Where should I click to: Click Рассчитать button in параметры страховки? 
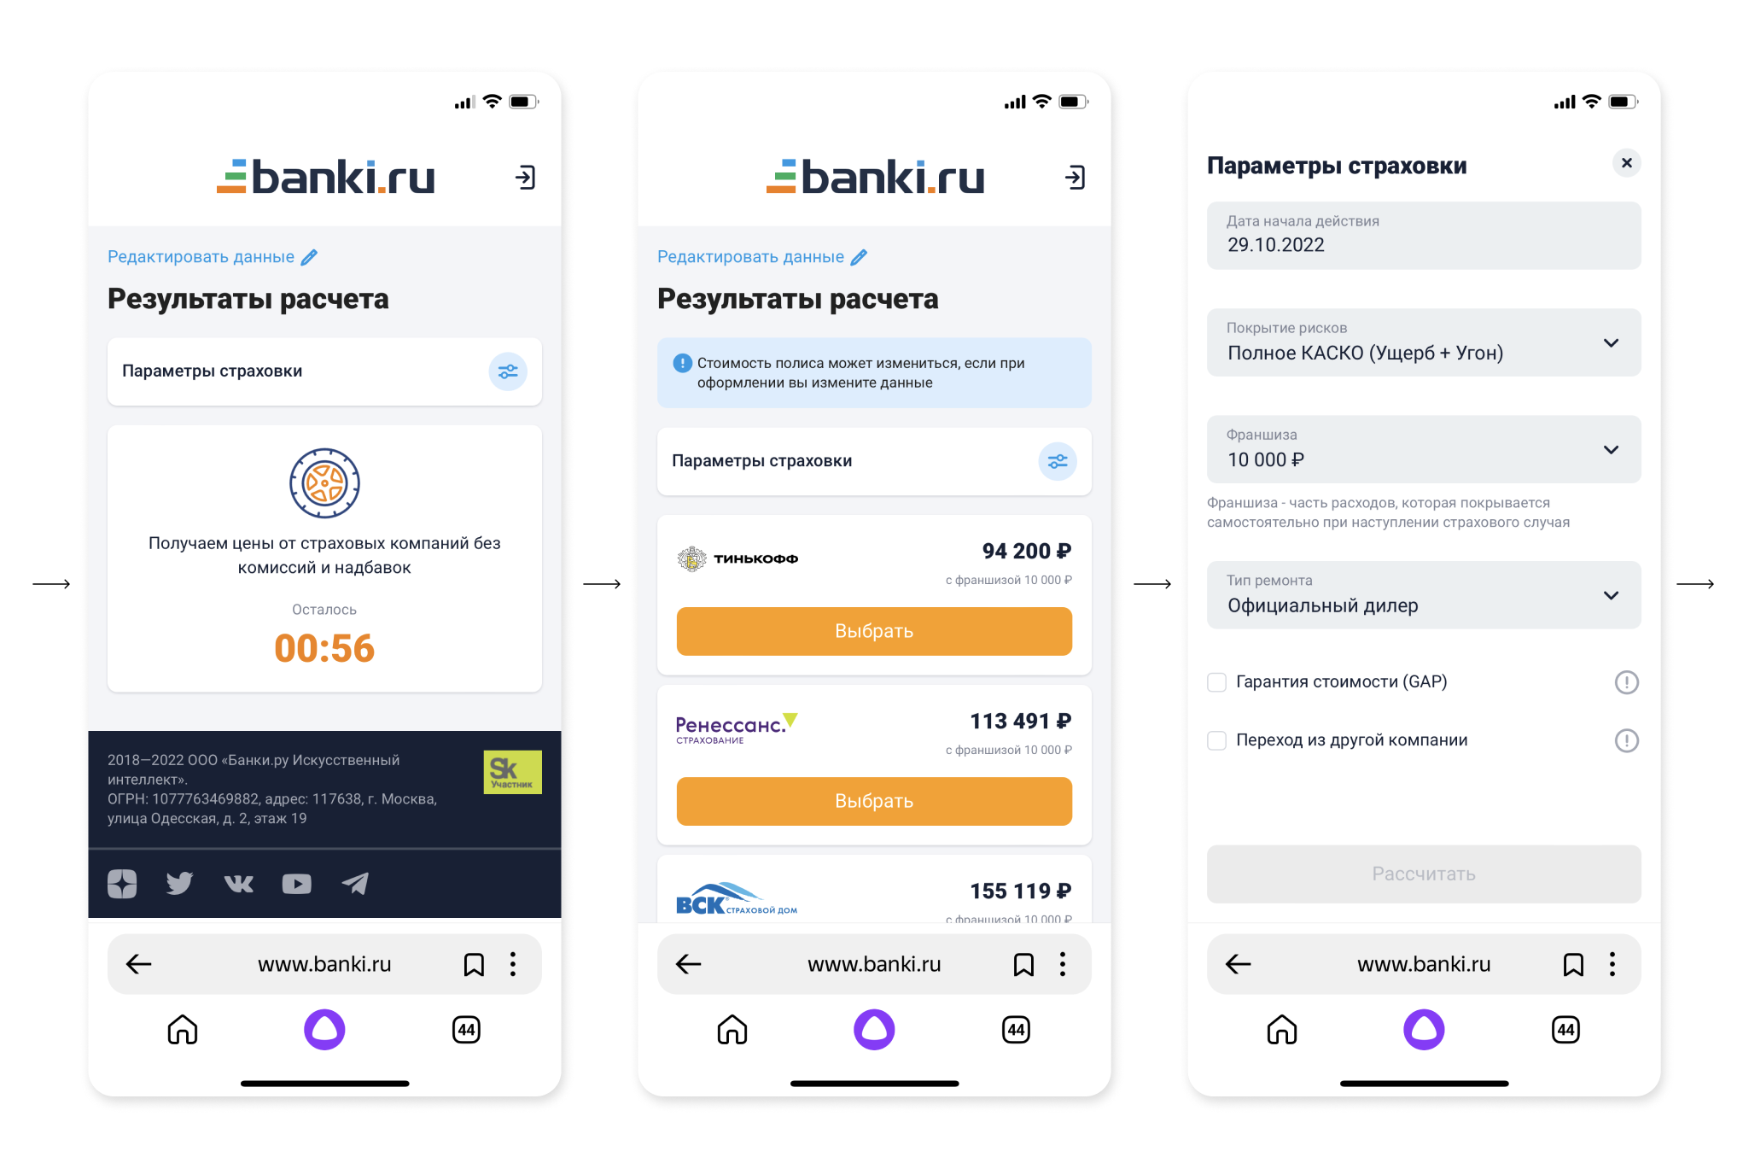coord(1425,873)
